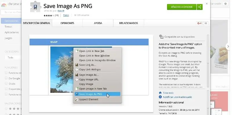Click the icon beside Copy Link Address
Screen dimensions: 232x115
pos(77,69)
